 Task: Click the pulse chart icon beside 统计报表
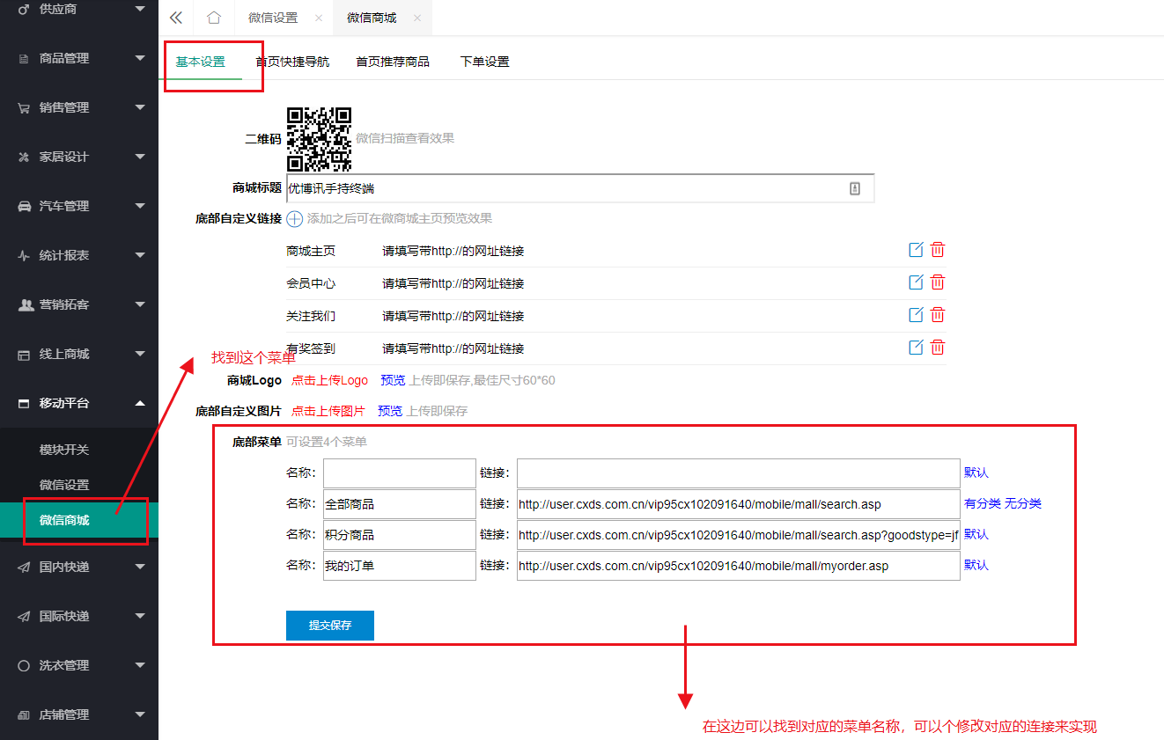(24, 255)
